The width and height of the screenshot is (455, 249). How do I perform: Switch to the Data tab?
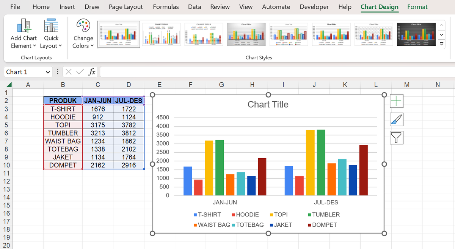[x=195, y=7]
